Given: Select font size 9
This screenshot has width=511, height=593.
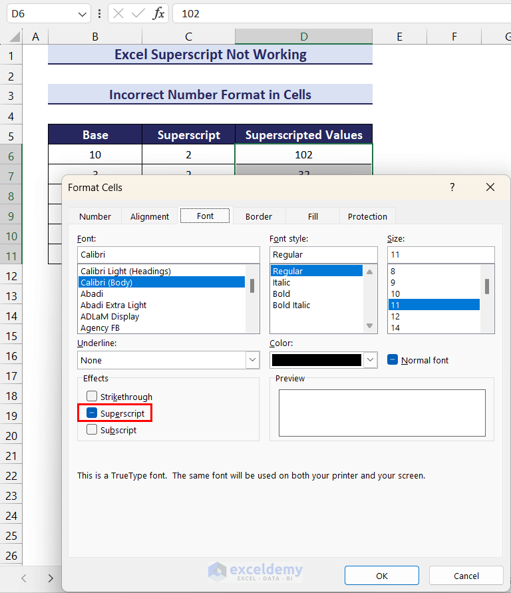Looking at the screenshot, I should [434, 282].
